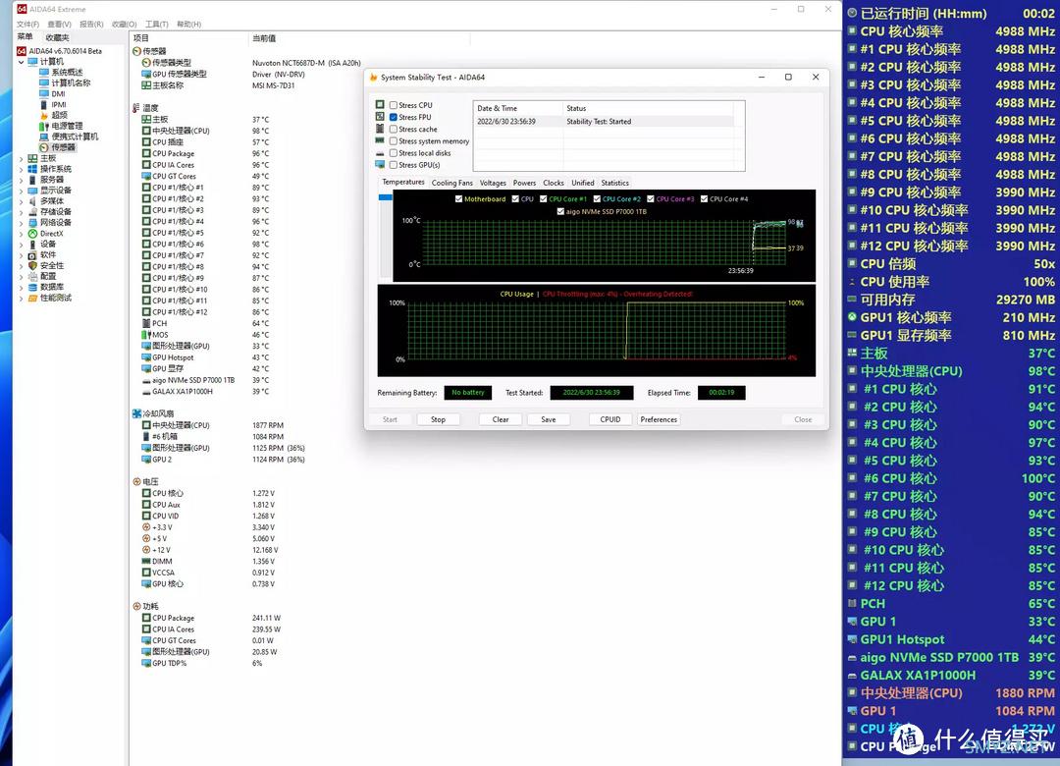Click the Stress system memory RAM icon
This screenshot has height=766, width=1060.
click(380, 140)
